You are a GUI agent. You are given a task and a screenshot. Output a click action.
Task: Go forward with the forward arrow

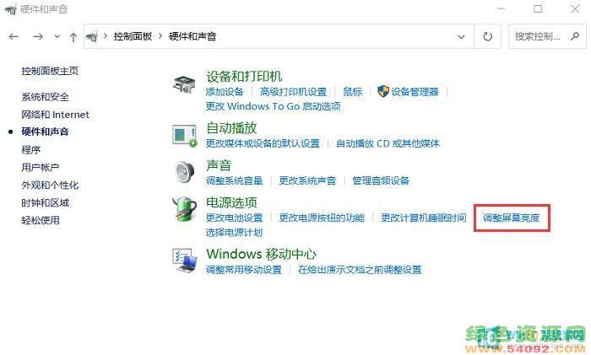click(38, 36)
